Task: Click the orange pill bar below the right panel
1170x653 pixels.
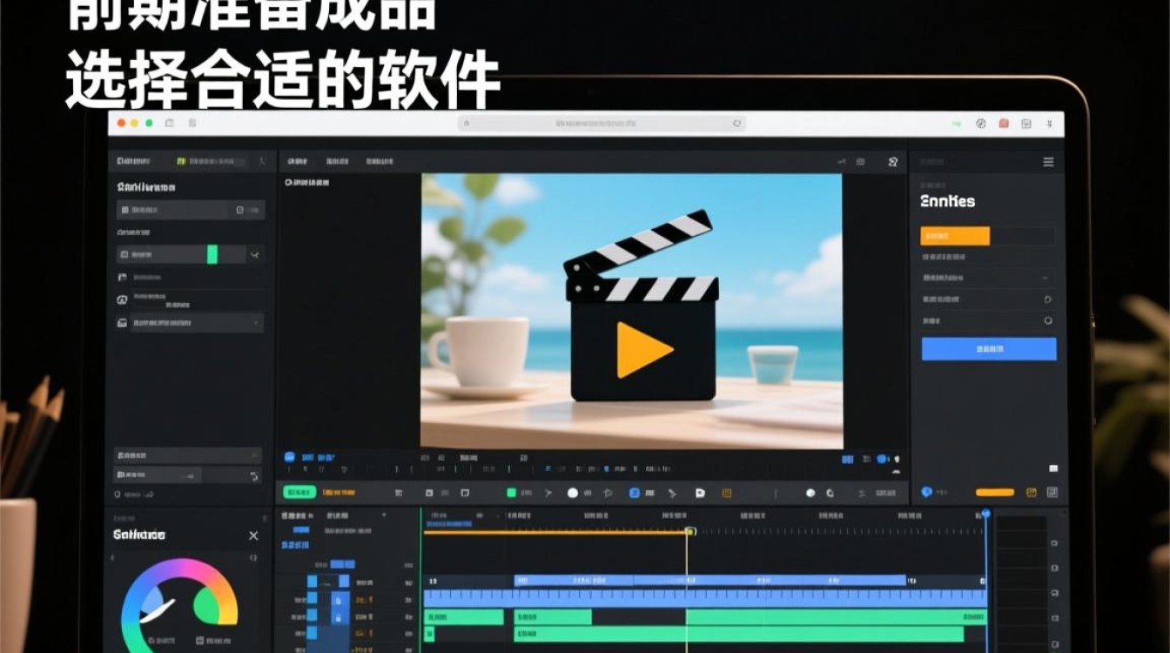Action: click(x=995, y=493)
